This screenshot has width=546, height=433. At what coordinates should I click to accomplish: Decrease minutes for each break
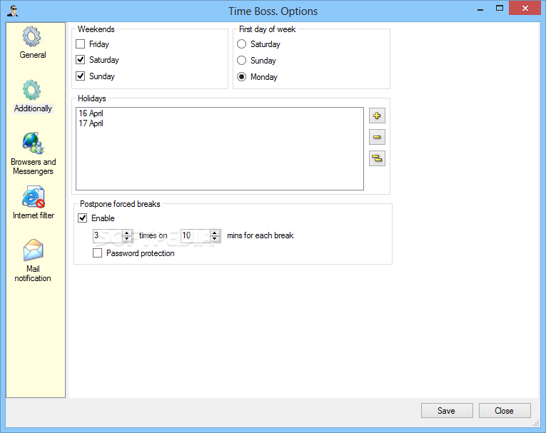click(x=215, y=238)
